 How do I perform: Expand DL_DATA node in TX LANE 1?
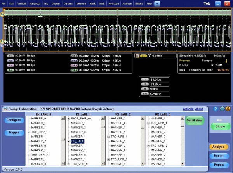click(x=69, y=141)
